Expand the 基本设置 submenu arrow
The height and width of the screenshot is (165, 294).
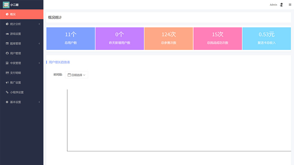39,102
